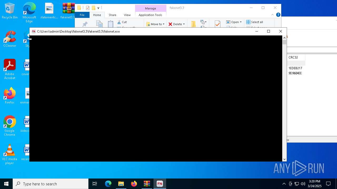
Task: Open Adobe Acrobat desktop shortcut
Action: click(10, 69)
